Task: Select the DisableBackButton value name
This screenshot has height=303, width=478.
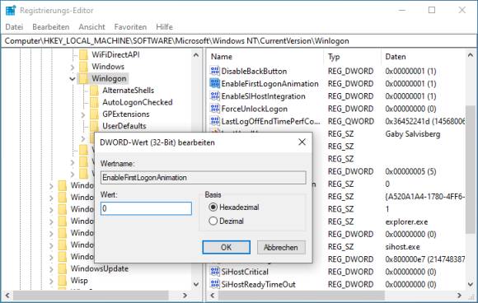Action: tap(254, 72)
